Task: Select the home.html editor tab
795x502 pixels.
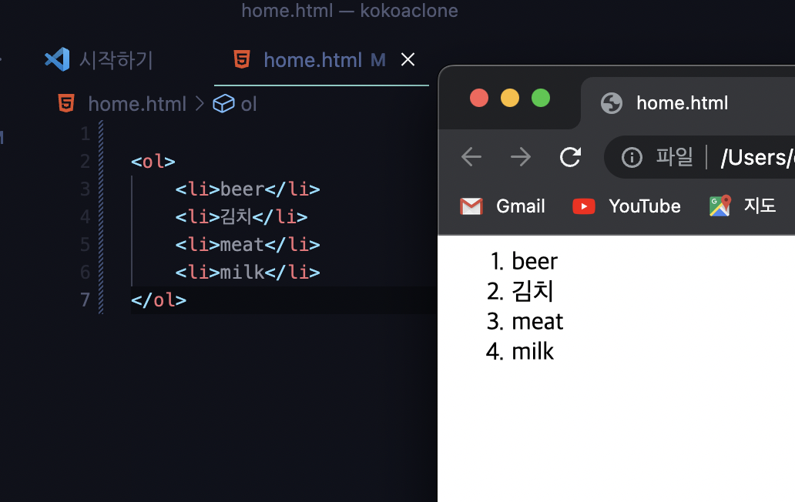Action: point(321,60)
